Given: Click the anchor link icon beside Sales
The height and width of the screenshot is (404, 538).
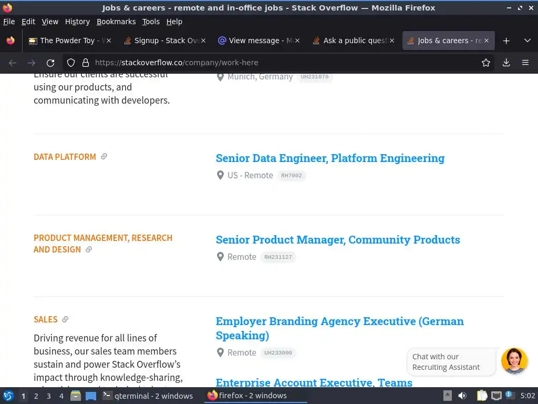Looking at the screenshot, I should click(65, 319).
